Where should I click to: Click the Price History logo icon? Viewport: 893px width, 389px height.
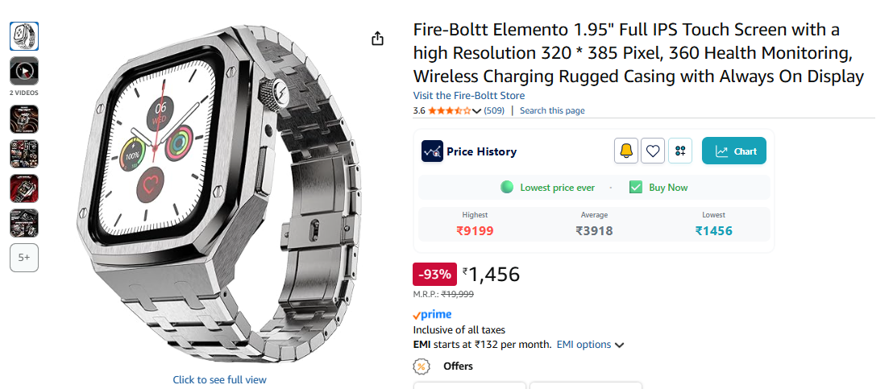pos(432,151)
